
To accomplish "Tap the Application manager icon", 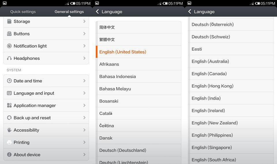I will point(9,105).
